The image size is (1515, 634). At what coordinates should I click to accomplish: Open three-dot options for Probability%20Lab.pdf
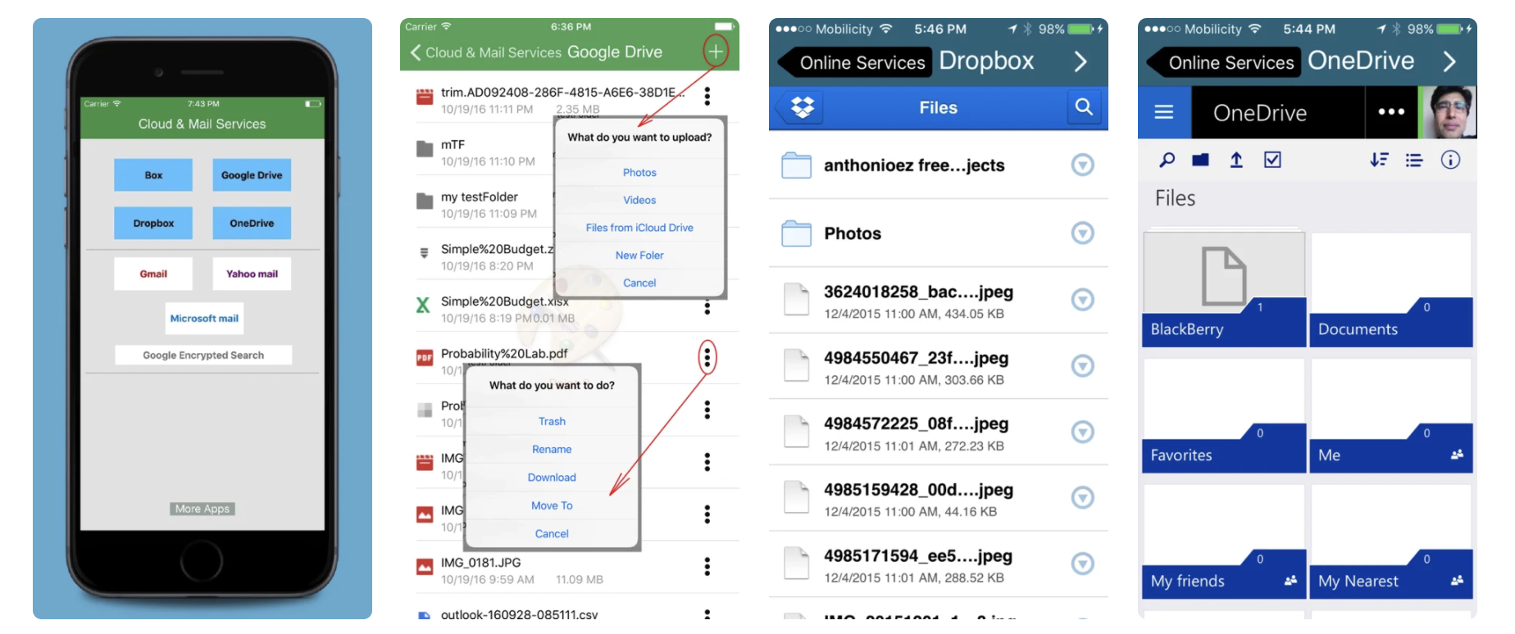tap(707, 357)
